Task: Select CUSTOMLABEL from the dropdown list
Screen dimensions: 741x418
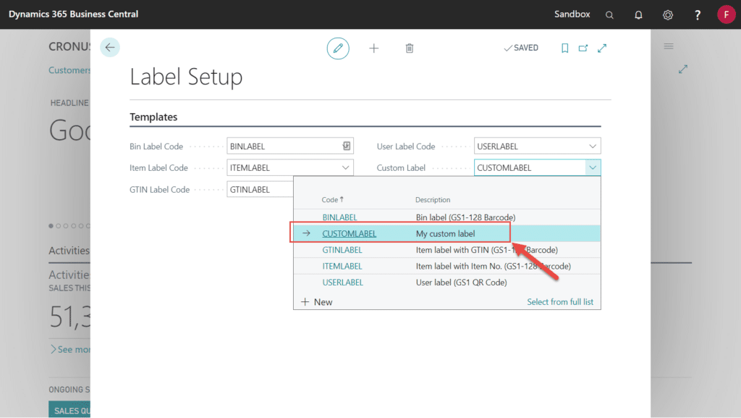Action: (x=350, y=233)
